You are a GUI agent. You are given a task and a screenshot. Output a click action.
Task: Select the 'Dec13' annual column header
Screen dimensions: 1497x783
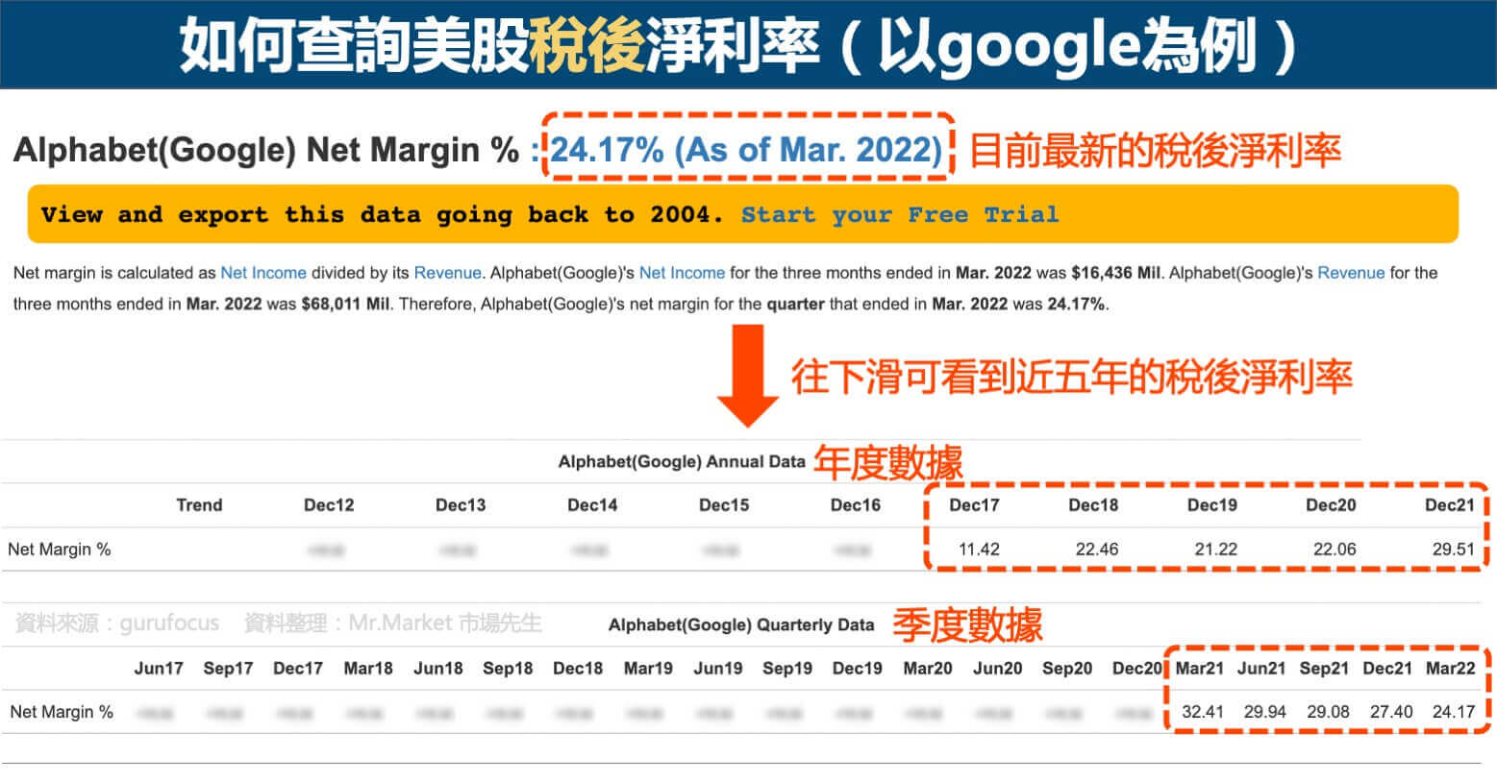[461, 505]
